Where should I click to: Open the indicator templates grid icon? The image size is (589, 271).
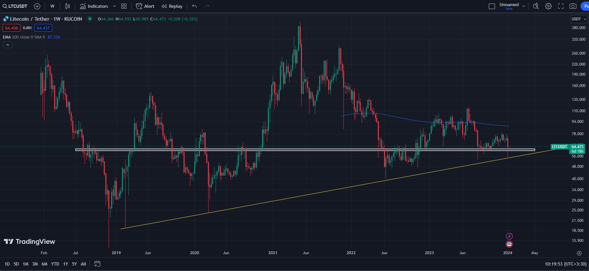(124, 6)
